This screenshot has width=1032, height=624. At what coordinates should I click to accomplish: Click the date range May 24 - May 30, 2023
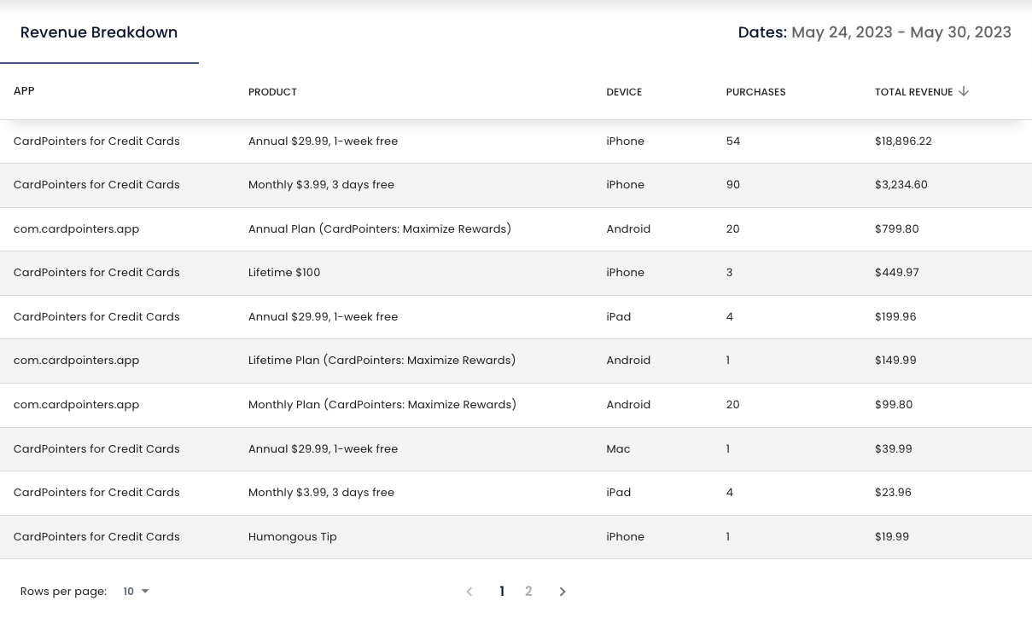coord(901,32)
